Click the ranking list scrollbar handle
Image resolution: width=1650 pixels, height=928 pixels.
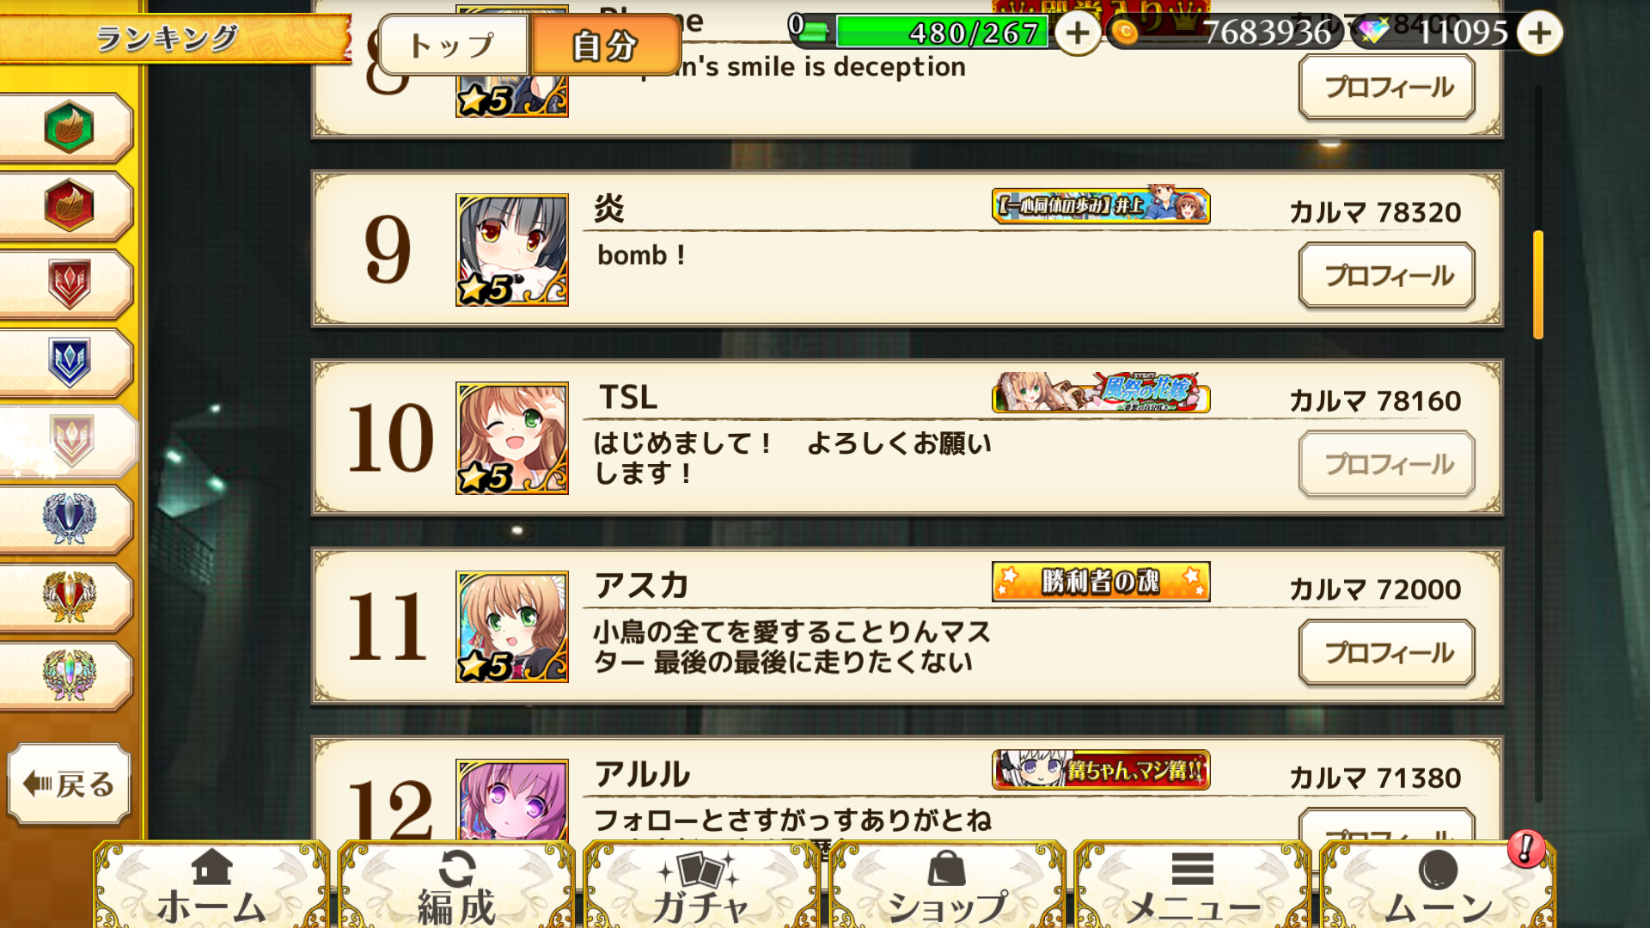coord(1537,284)
